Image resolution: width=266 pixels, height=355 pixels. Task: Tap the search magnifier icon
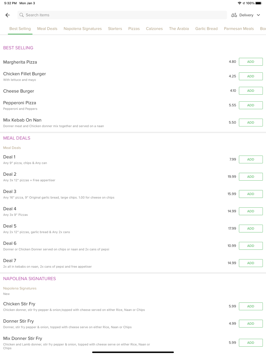point(22,15)
